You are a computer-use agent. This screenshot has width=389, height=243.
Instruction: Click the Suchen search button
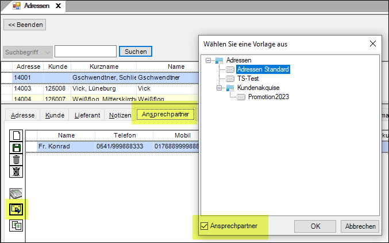coord(136,52)
